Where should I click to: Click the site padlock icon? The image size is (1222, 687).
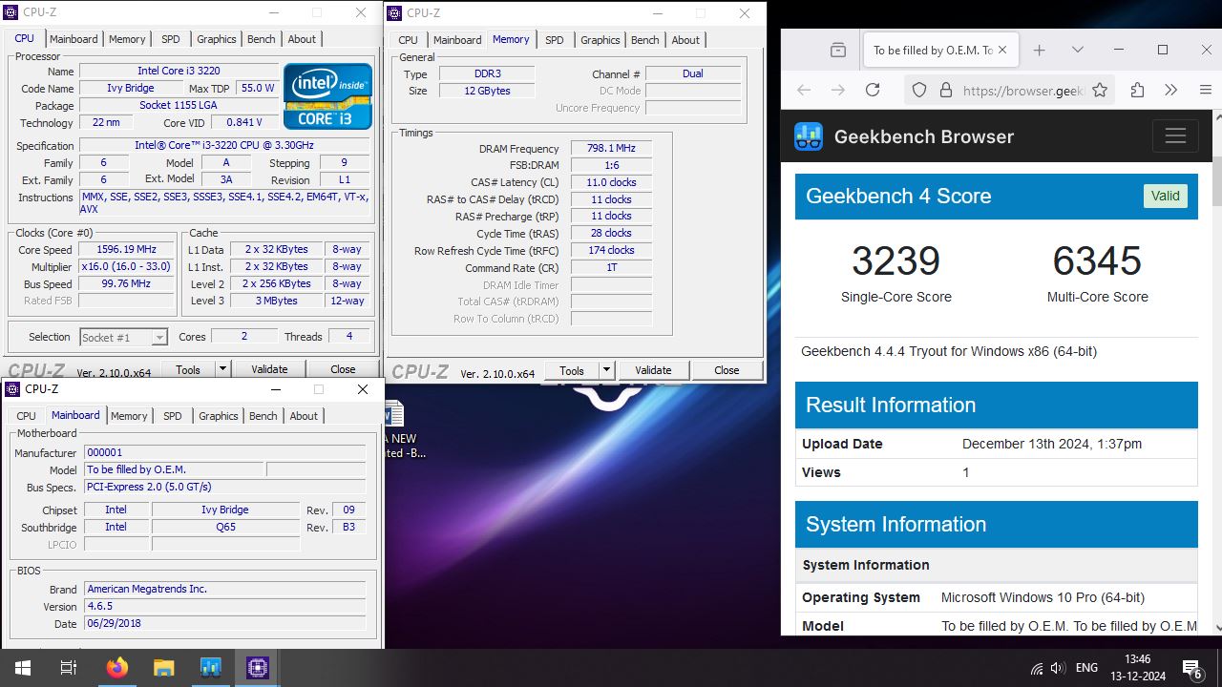(x=945, y=90)
